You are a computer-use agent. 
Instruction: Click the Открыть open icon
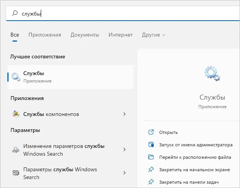tap(151, 132)
